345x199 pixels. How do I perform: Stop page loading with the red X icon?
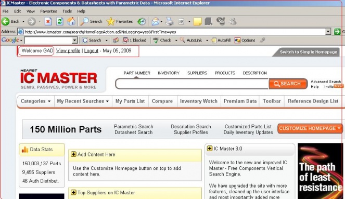coord(48,21)
